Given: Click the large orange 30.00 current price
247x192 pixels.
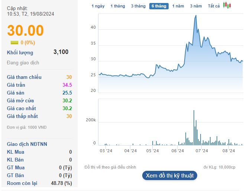Looking at the screenshot, I should point(26,31).
